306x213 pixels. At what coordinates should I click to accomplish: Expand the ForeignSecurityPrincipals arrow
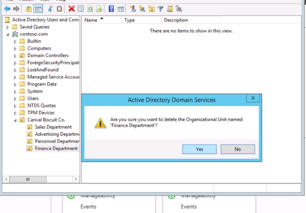coord(15,63)
